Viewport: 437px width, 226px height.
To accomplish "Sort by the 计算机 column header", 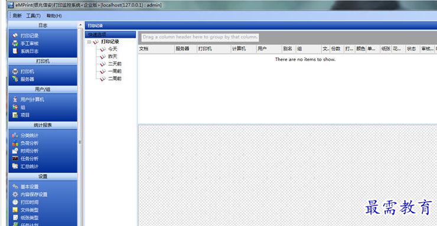I will [243, 49].
